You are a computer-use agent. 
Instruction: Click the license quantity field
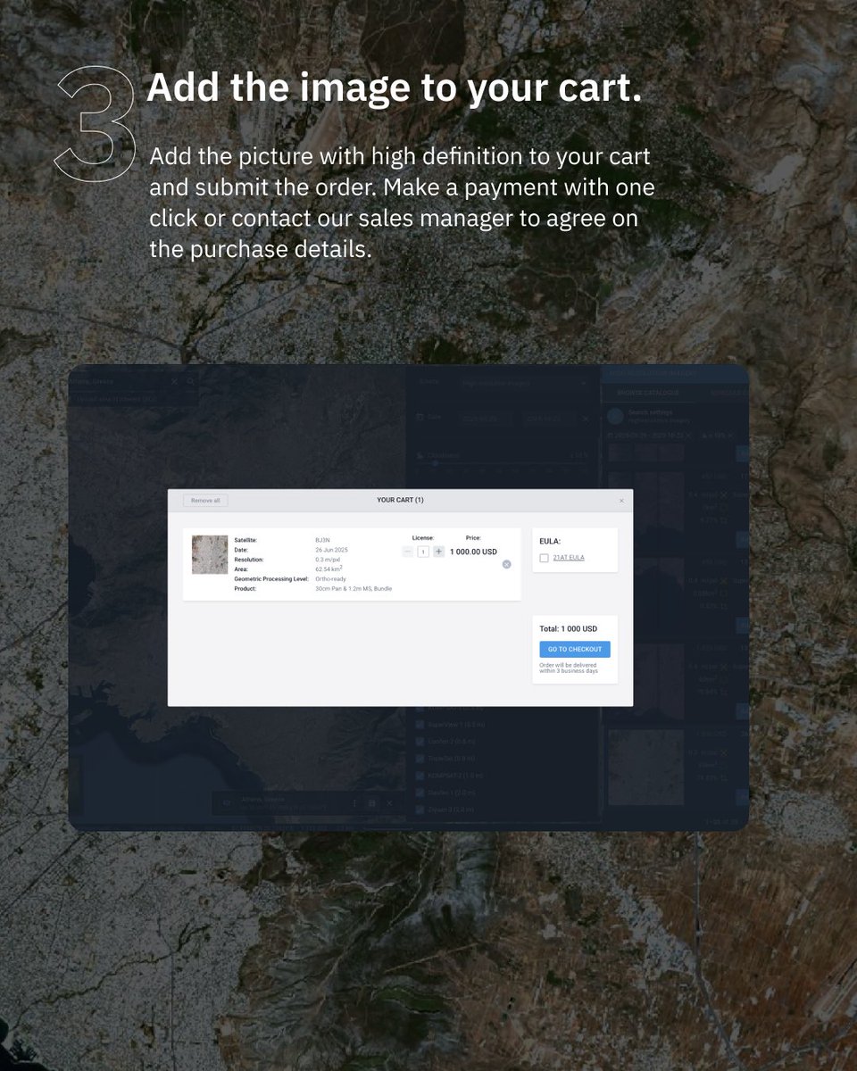(423, 552)
